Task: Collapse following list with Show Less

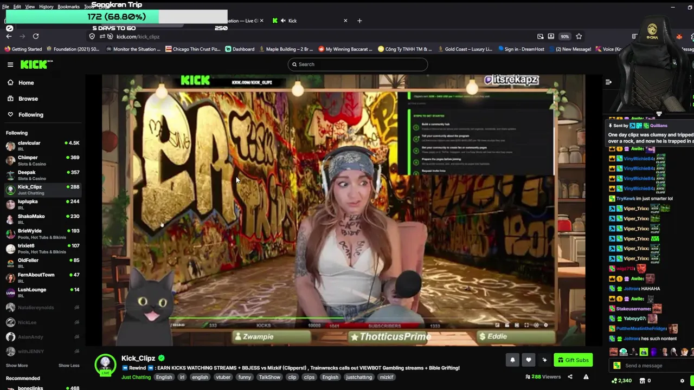Action: point(69,366)
